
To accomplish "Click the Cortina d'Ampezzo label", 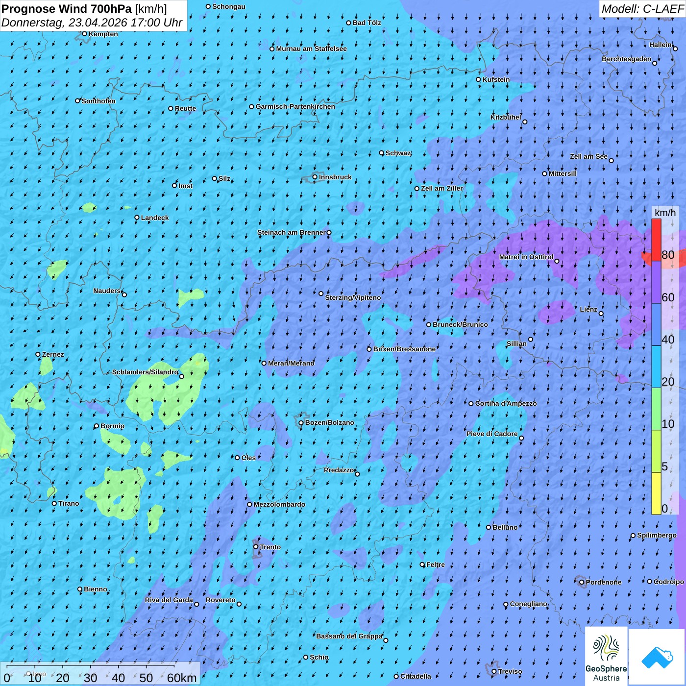I will pos(506,403).
